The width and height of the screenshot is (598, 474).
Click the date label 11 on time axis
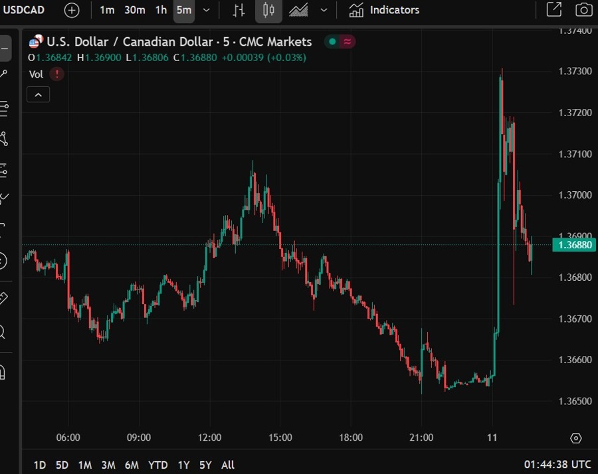tap(492, 437)
